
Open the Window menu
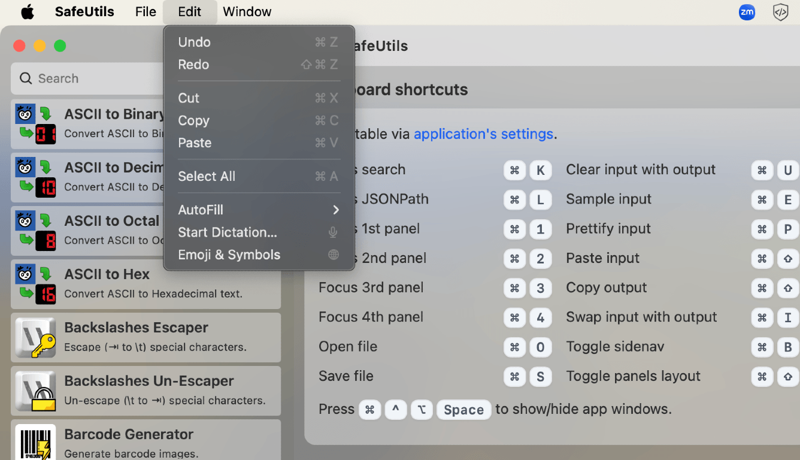pyautogui.click(x=247, y=12)
